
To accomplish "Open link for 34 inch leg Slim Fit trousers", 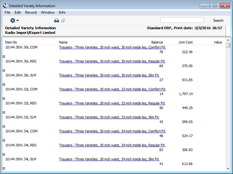I will 109,159.
